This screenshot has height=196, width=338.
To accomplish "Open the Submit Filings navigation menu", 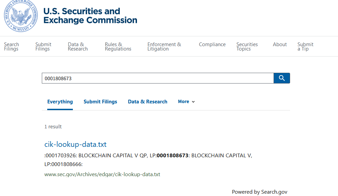I will 43,46.
